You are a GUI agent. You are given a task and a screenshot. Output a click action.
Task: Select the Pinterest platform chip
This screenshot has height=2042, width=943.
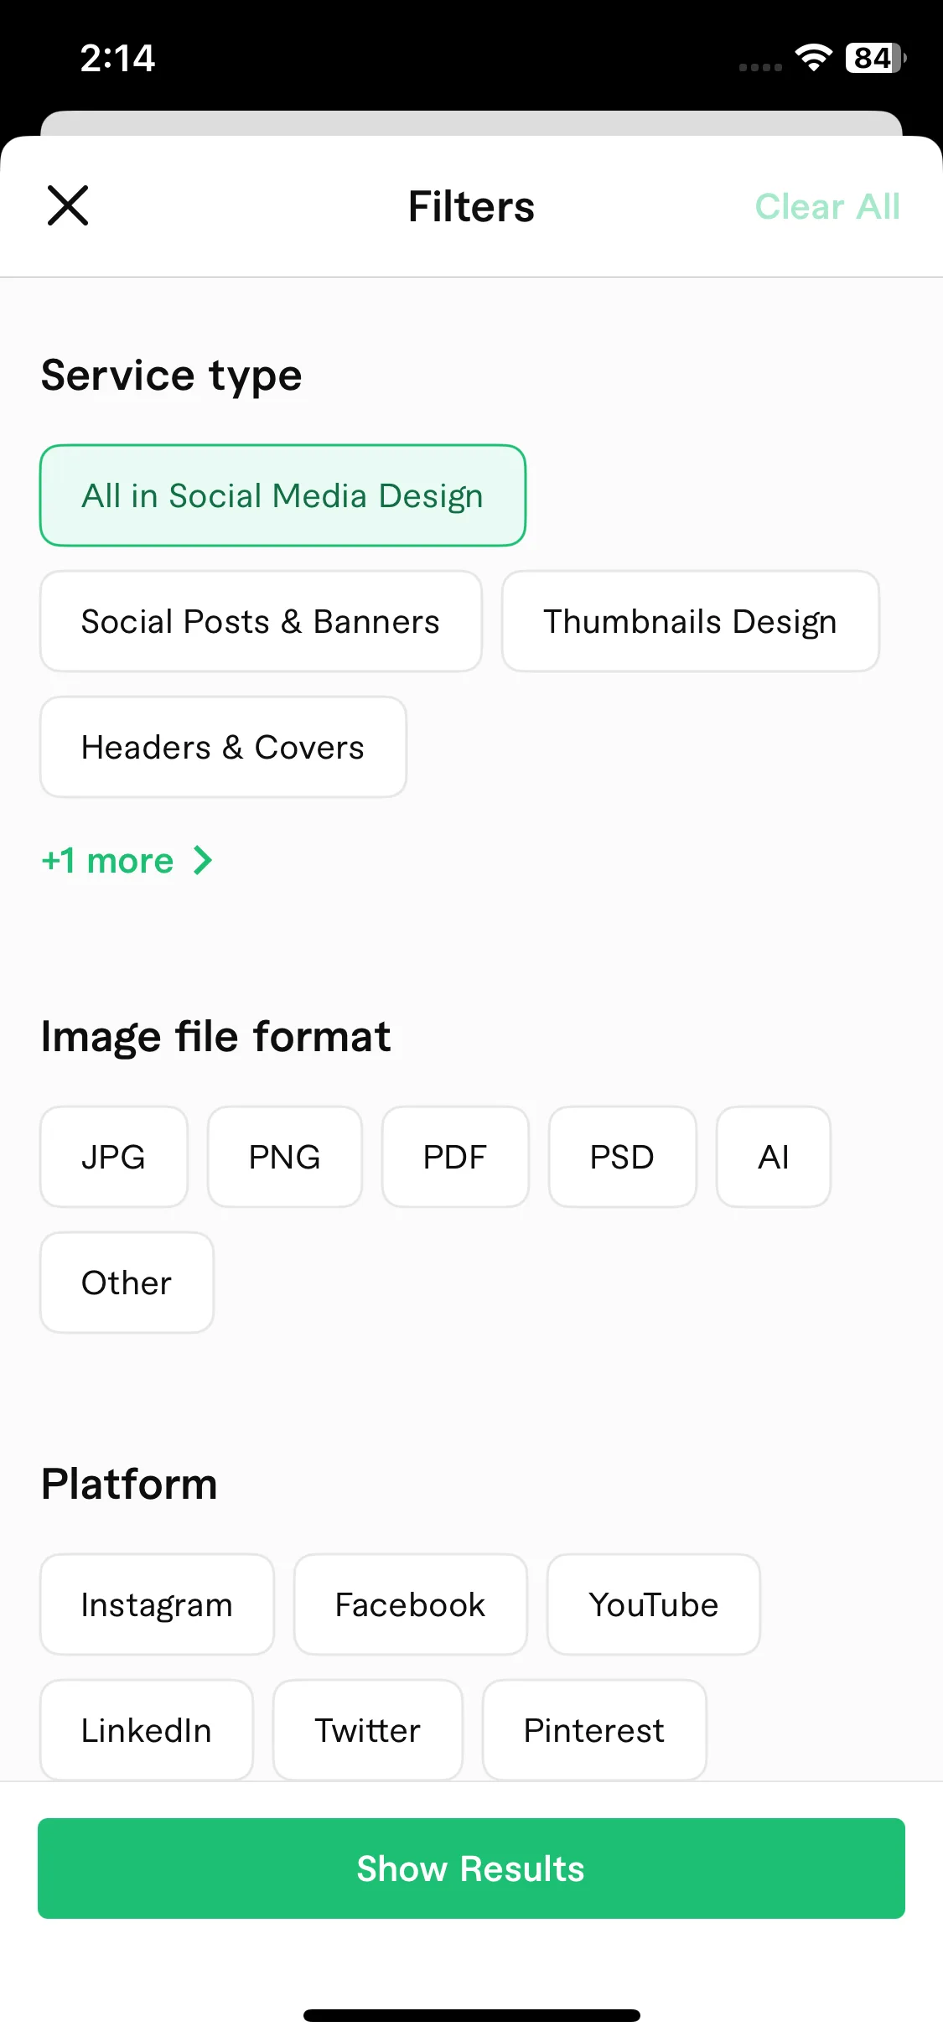(594, 1730)
